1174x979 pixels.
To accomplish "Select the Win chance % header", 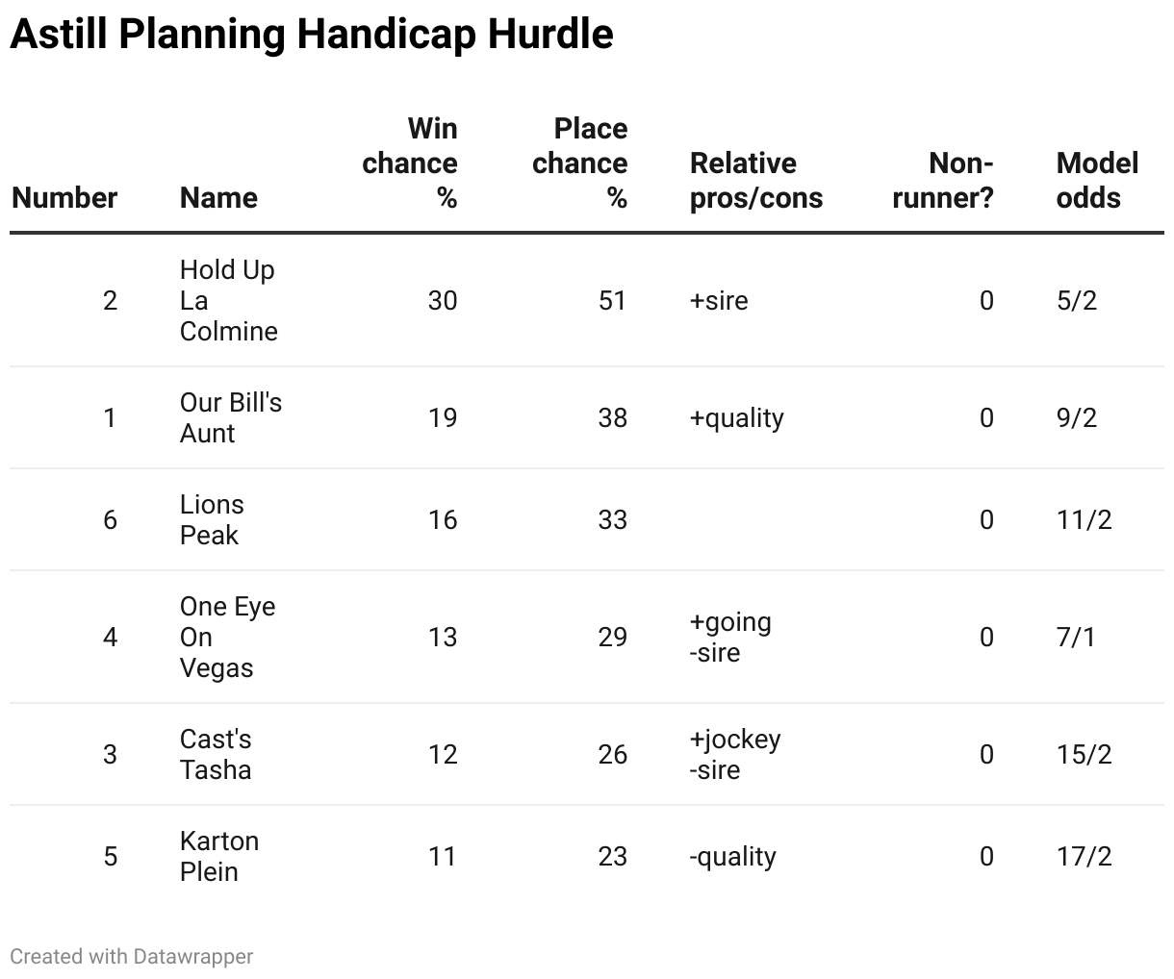I will (410, 163).
